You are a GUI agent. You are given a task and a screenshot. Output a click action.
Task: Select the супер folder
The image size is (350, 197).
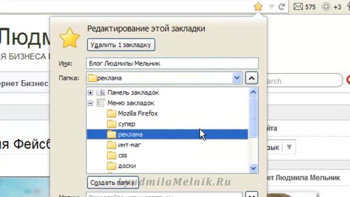(x=126, y=124)
